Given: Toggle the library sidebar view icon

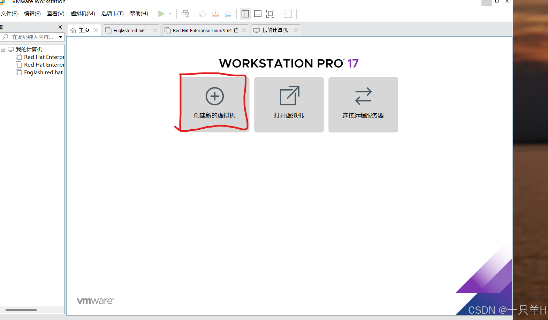Looking at the screenshot, I should pos(245,14).
